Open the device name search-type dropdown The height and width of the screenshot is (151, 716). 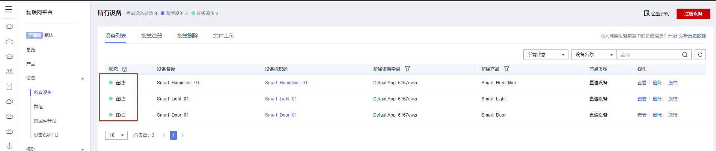click(594, 55)
